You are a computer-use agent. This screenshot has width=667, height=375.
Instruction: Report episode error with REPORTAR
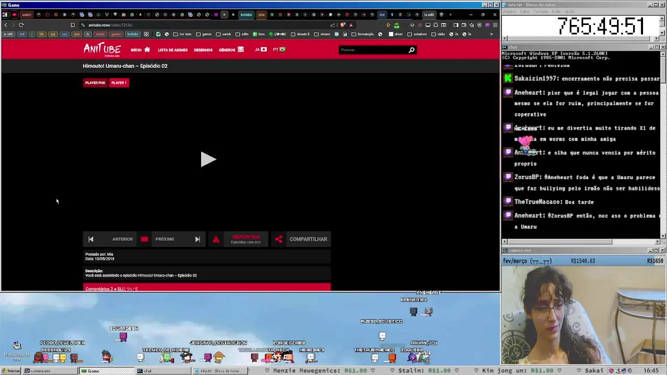(246, 239)
